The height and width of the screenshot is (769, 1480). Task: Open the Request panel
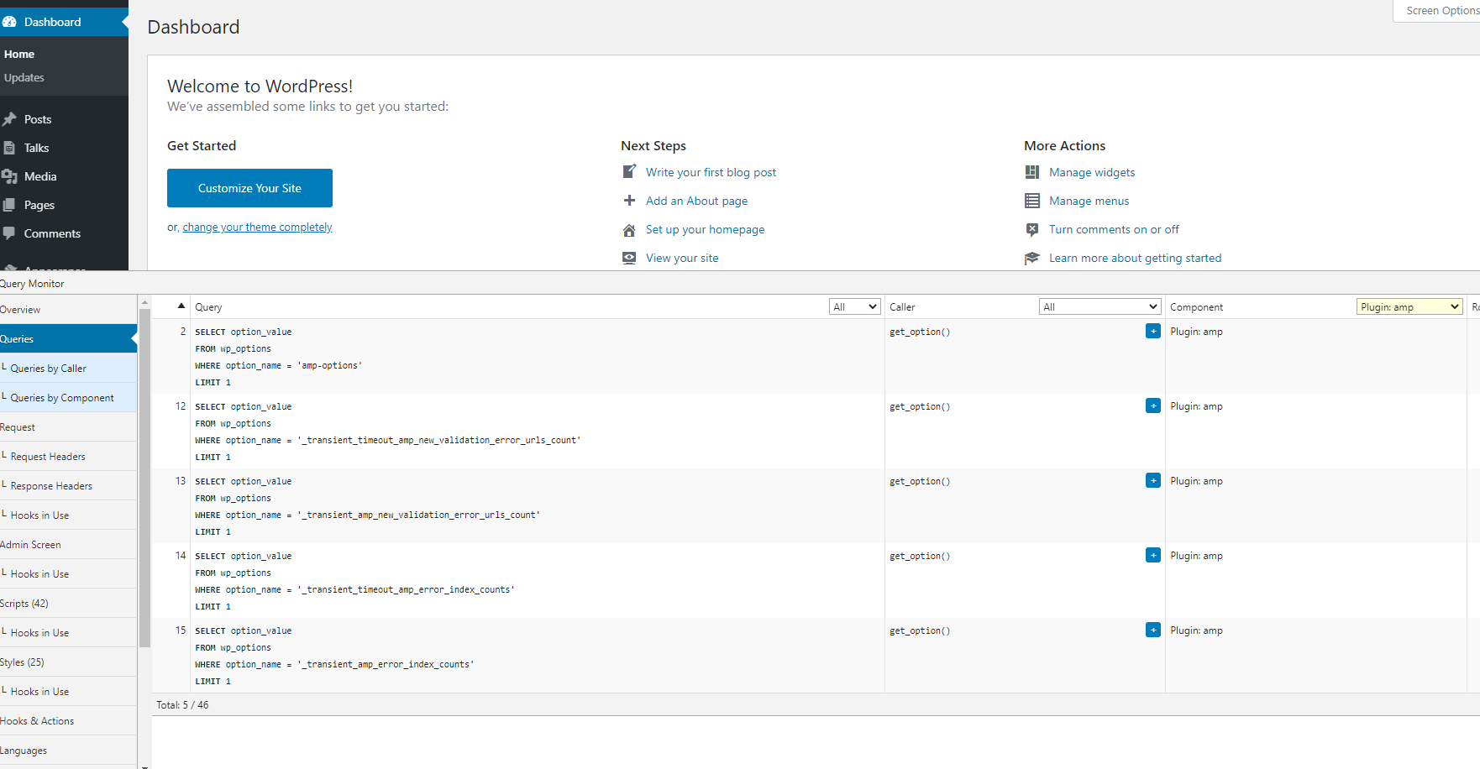click(68, 426)
